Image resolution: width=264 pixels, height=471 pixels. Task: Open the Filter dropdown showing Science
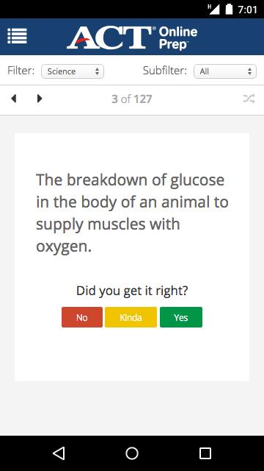[73, 71]
